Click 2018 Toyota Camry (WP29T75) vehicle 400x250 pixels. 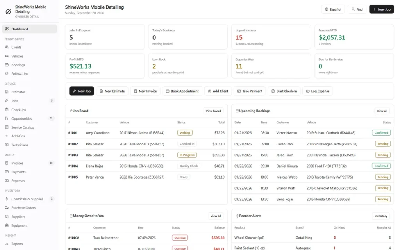click(x=330, y=177)
